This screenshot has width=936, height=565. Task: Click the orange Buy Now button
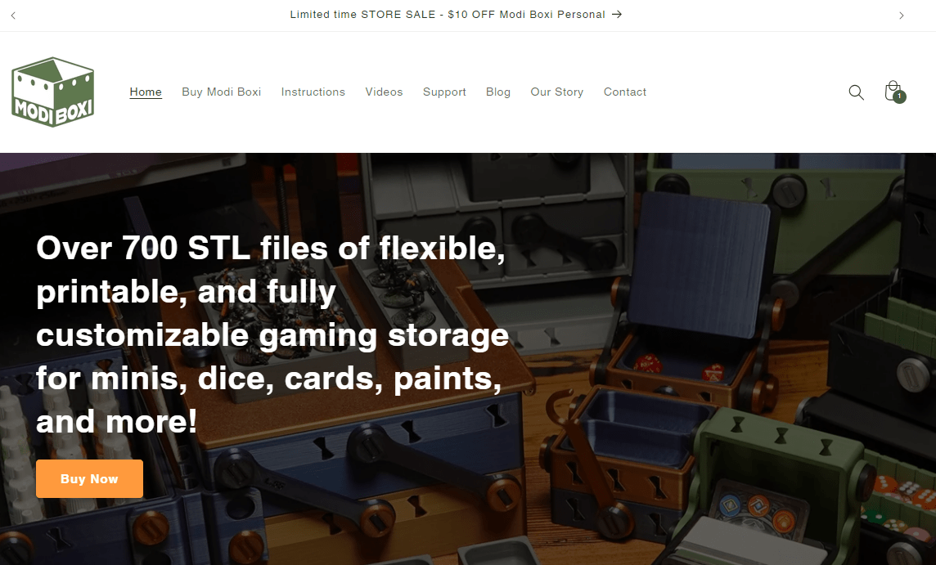(x=89, y=478)
